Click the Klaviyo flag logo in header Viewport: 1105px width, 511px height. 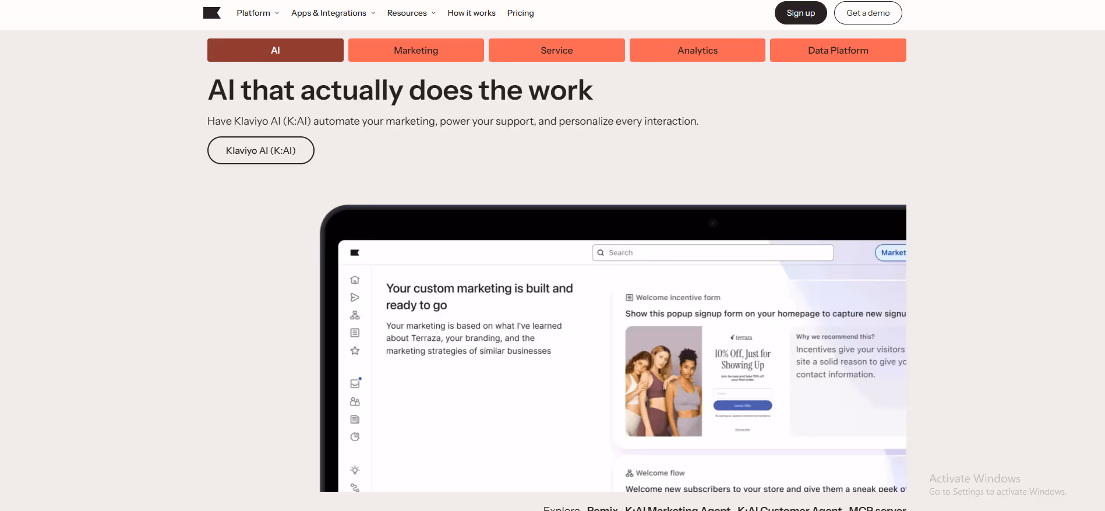(212, 13)
